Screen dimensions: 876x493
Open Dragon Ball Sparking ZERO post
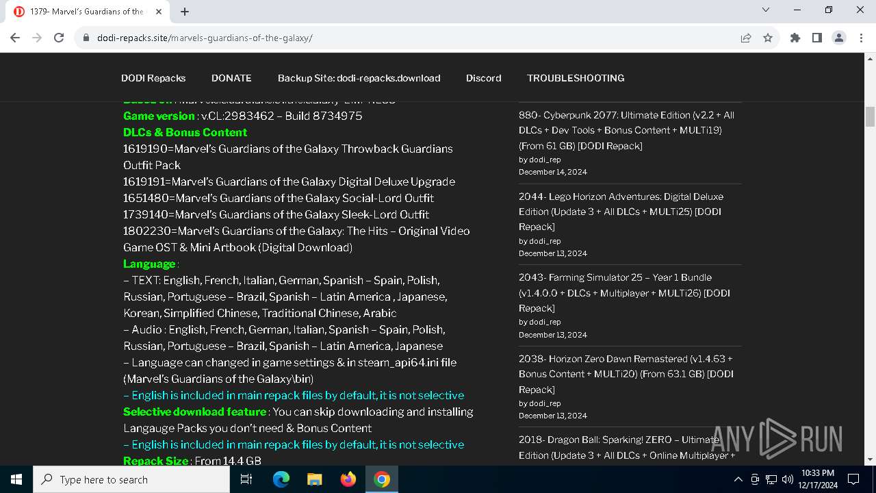click(x=627, y=447)
